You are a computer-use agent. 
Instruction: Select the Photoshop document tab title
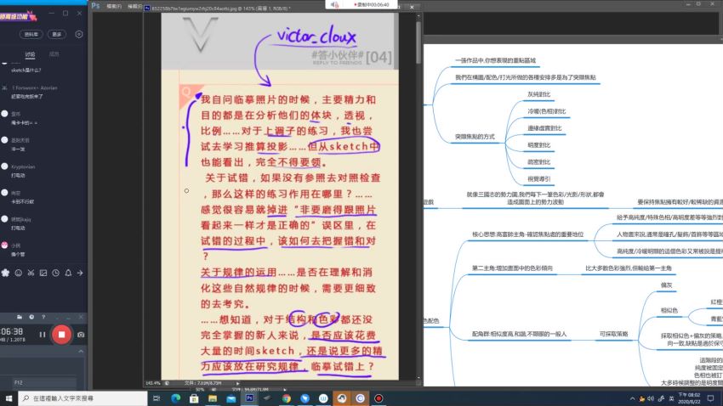pyautogui.click(x=220, y=8)
